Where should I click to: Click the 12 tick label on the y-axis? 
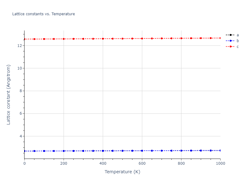click(20, 45)
